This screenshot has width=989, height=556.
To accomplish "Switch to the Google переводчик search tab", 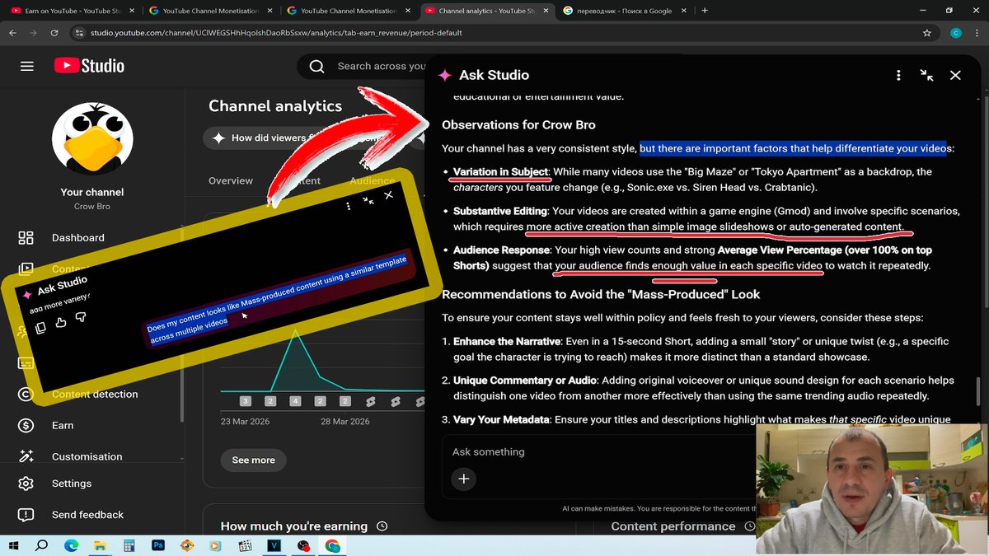I will [624, 11].
